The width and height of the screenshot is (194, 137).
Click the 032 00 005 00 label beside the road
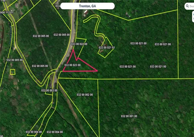tap(62, 35)
